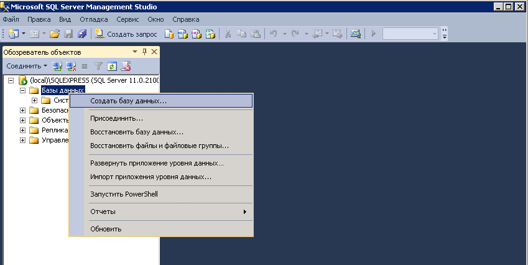Open the Navigate Backward dropdown arrow
This screenshot has width=528, height=265.
click(x=327, y=34)
